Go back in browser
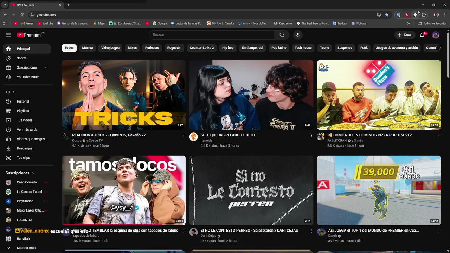 5,15
